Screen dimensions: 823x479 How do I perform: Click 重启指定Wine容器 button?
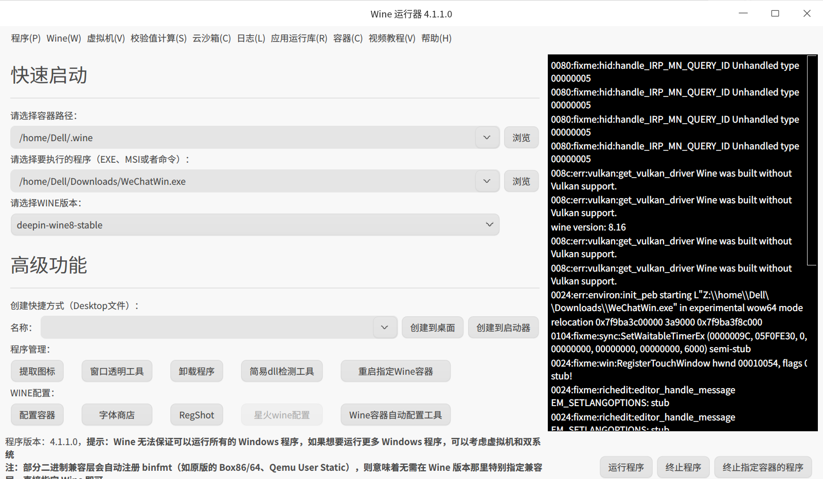(396, 371)
